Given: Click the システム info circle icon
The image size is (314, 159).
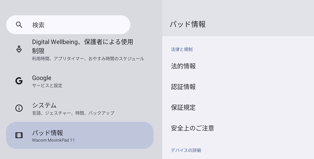Looking at the screenshot, I should [x=19, y=108].
